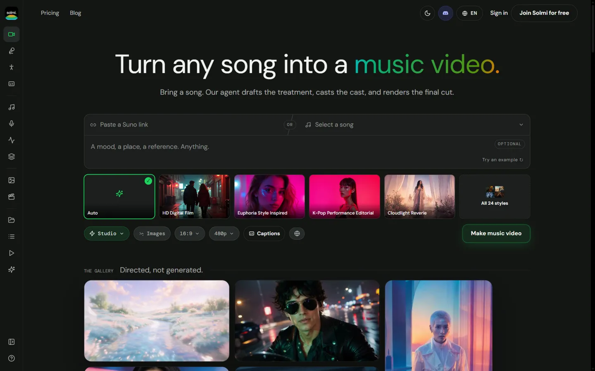
Task: Toggle the sidebar panel collapse icon
Action: 12,342
